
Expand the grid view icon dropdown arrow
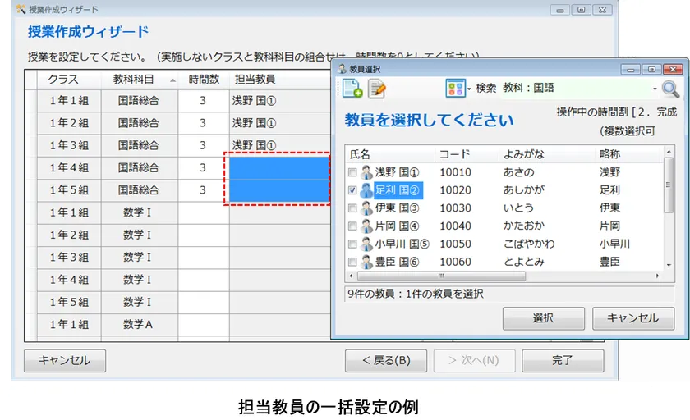coord(469,89)
